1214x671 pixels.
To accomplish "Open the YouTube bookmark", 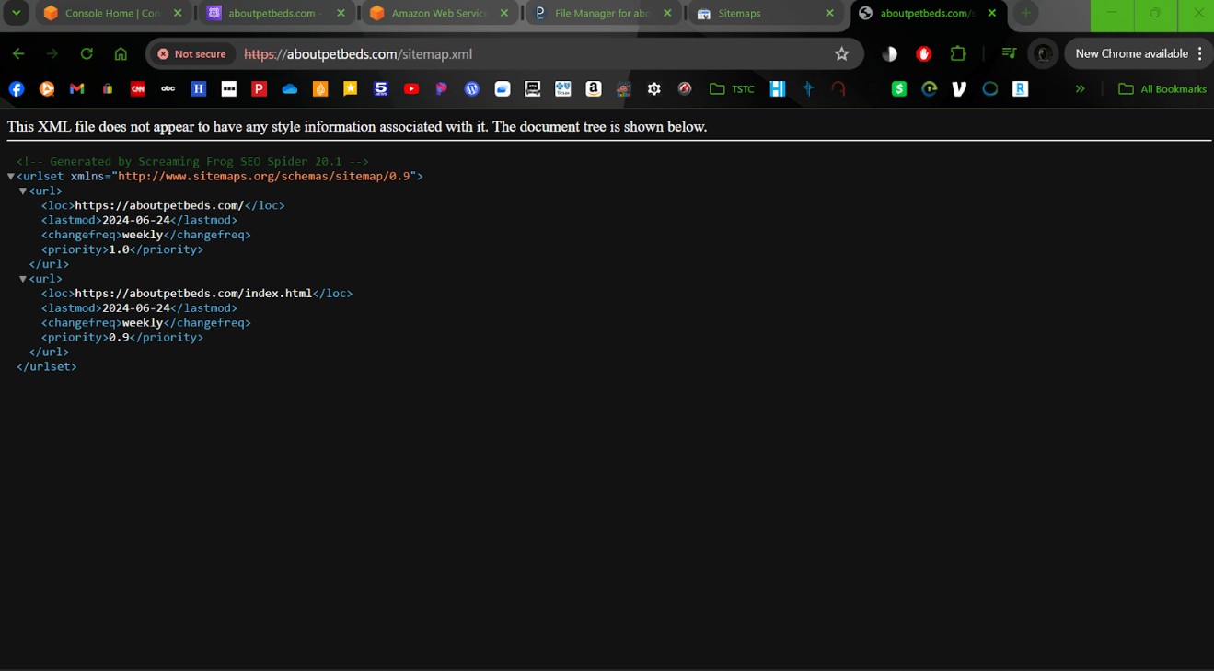I will 411,89.
